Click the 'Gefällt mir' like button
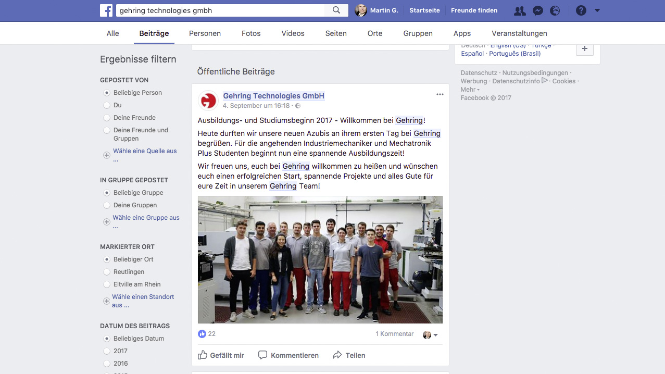 coord(221,355)
